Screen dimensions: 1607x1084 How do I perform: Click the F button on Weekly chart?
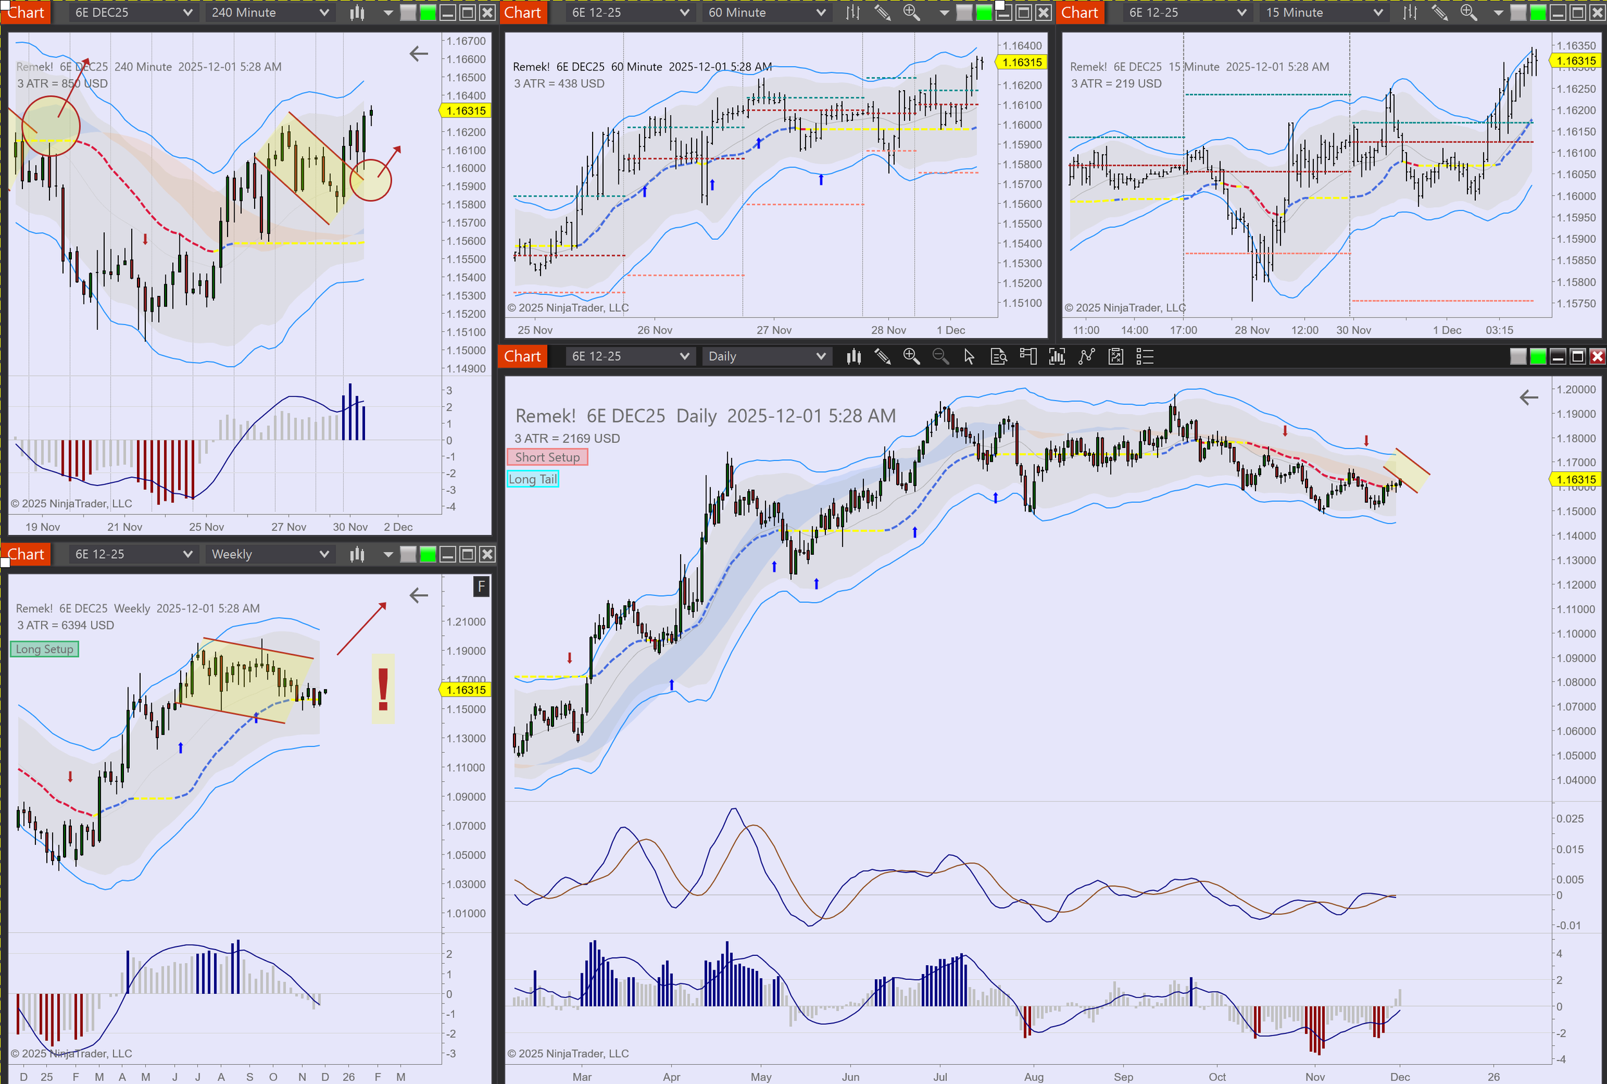click(x=481, y=587)
